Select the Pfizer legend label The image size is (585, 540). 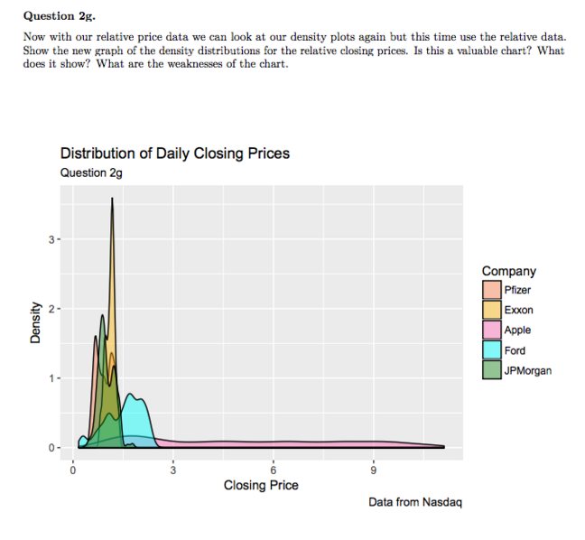pos(517,290)
